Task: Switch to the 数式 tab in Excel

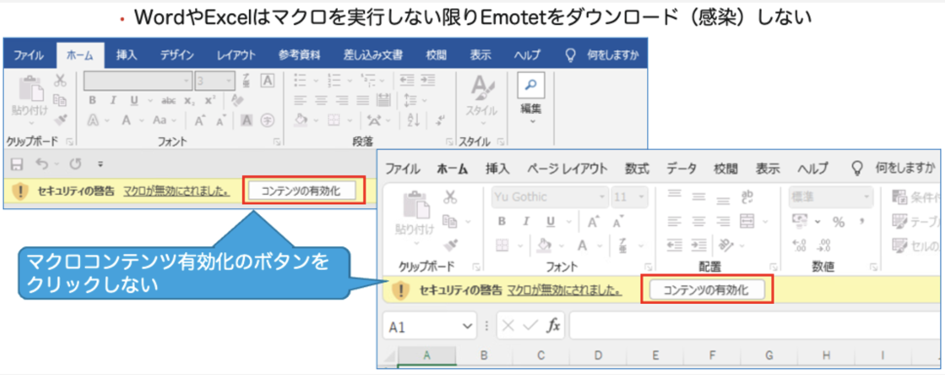Action: pos(637,169)
